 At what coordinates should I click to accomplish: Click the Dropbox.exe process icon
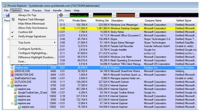click(12, 68)
